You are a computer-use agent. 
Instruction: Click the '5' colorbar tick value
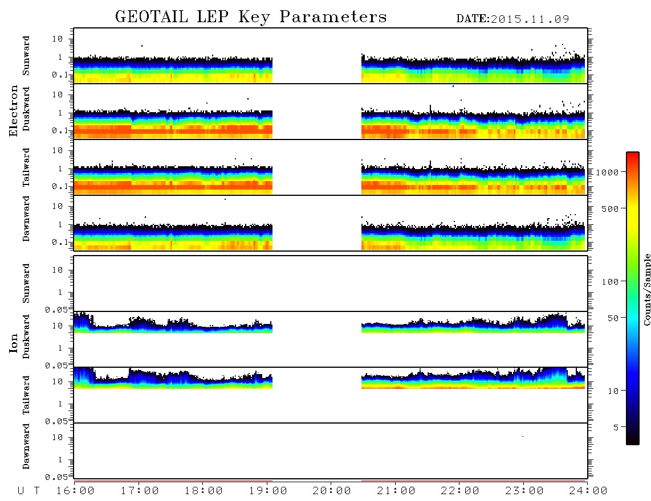pos(616,427)
